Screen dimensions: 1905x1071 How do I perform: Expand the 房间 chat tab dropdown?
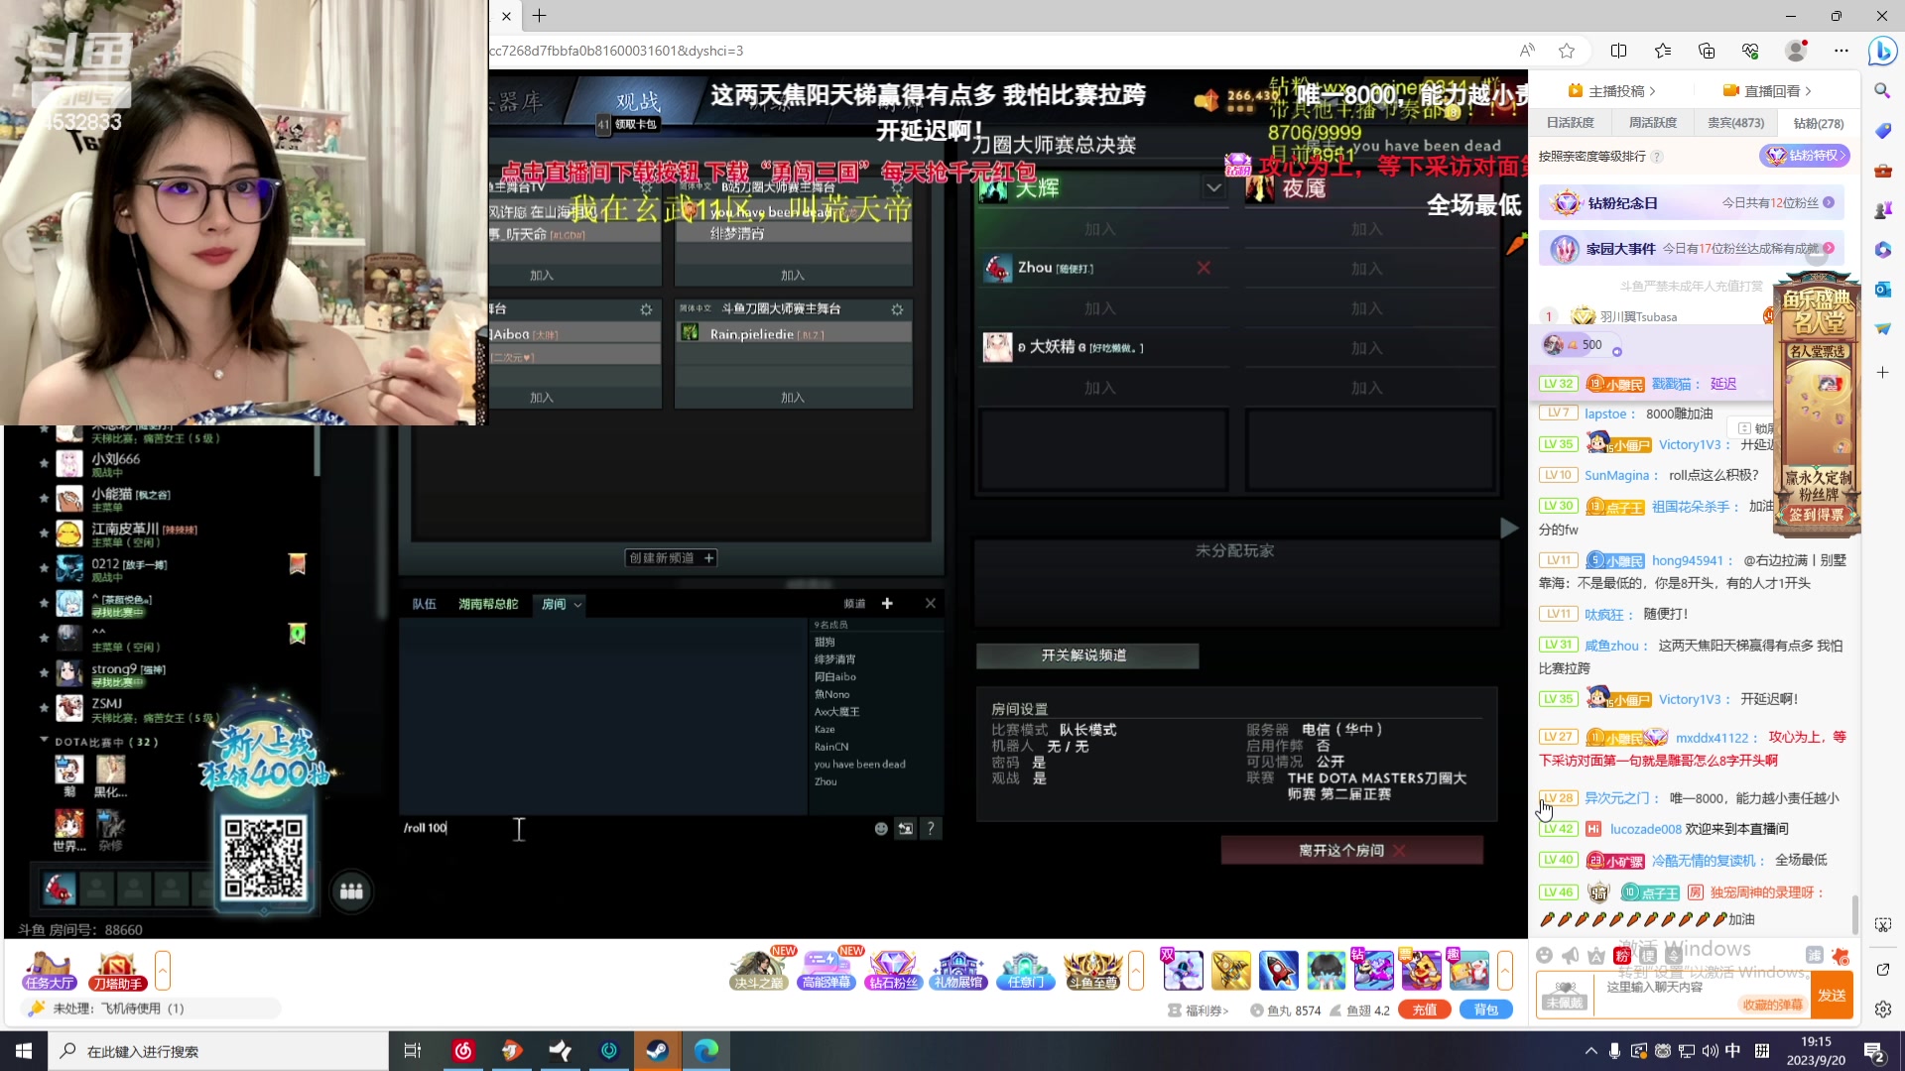(x=577, y=605)
